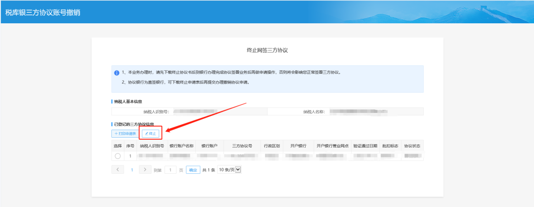Click the 序号 column header
The height and width of the screenshot is (207, 534).
130,146
